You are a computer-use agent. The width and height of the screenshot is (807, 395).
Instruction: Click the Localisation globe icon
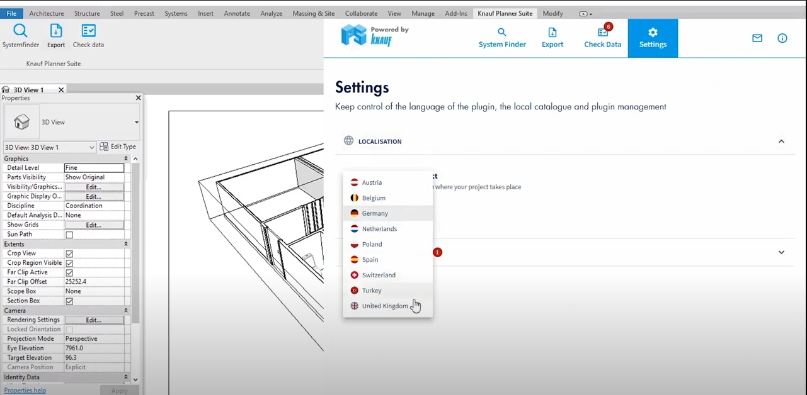[x=348, y=141]
